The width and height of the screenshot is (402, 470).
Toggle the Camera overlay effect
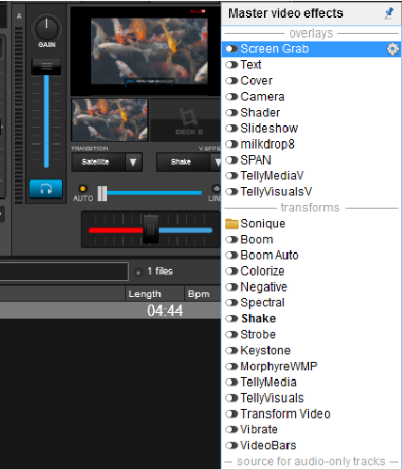point(232,97)
